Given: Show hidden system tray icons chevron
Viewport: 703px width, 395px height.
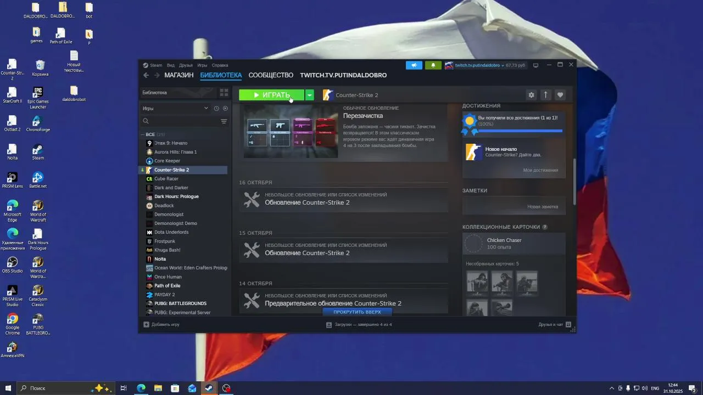Looking at the screenshot, I should click(x=612, y=388).
